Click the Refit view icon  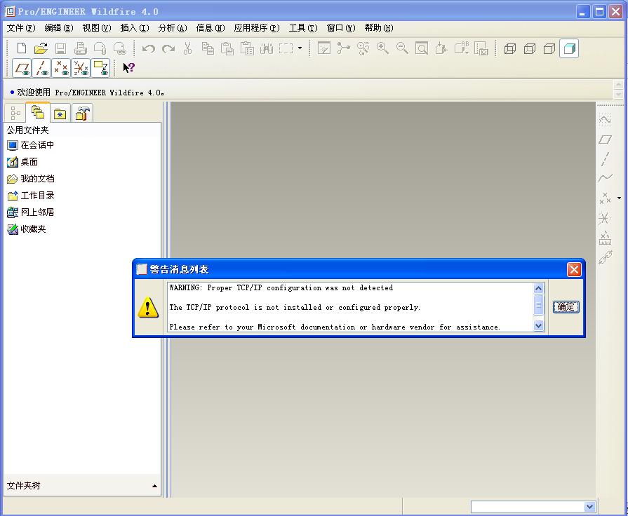click(422, 48)
